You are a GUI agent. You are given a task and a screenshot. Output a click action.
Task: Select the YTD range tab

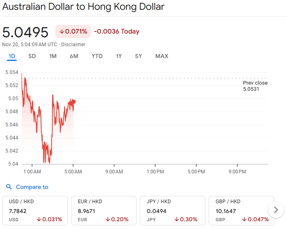[97, 56]
